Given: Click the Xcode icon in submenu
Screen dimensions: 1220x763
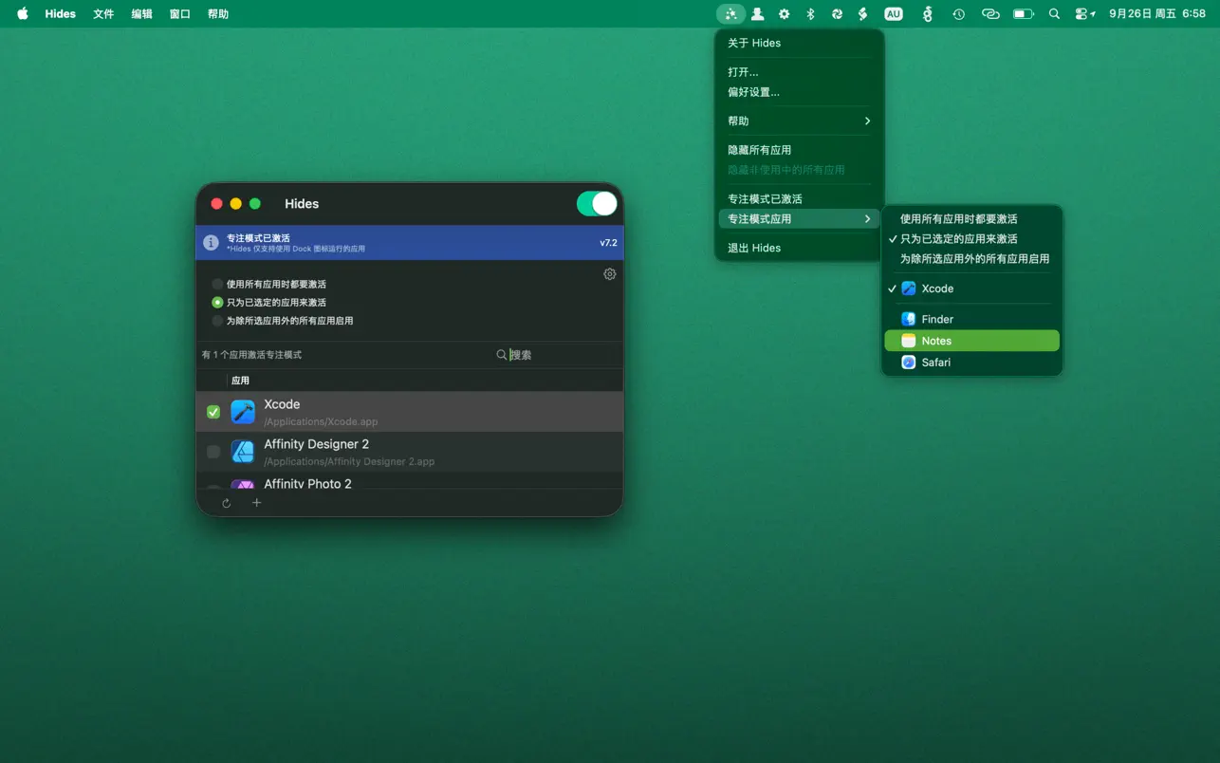Looking at the screenshot, I should 909,288.
